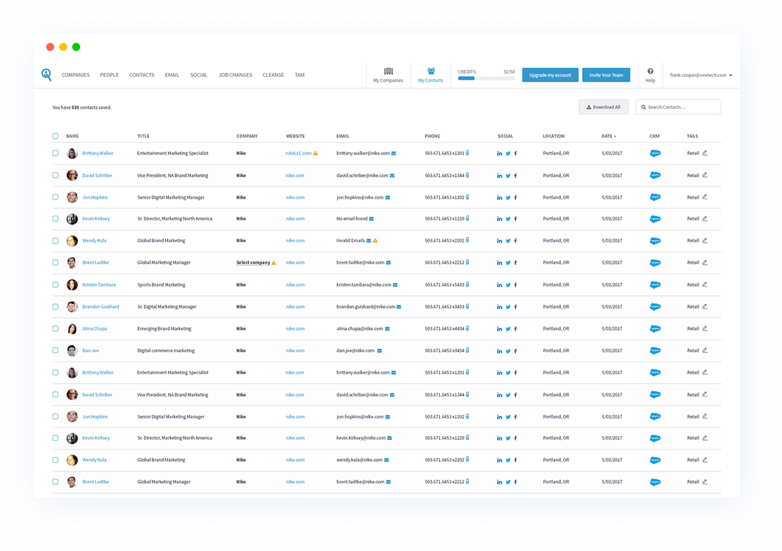Check the Alma Chapa row checkbox

pyautogui.click(x=55, y=329)
